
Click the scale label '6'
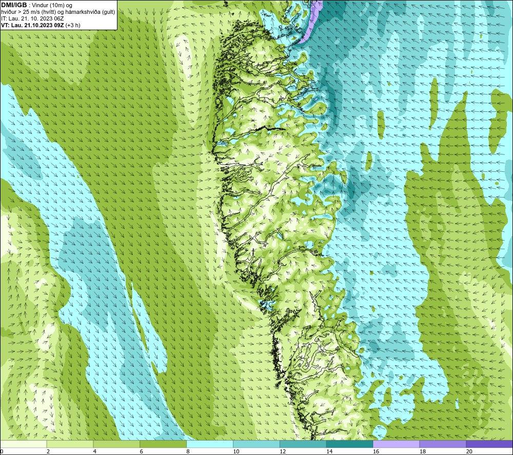coord(142,451)
